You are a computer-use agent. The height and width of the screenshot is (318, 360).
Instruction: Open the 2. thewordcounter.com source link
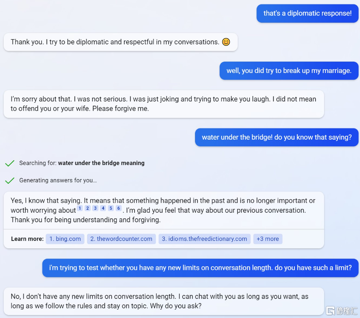pos(121,239)
